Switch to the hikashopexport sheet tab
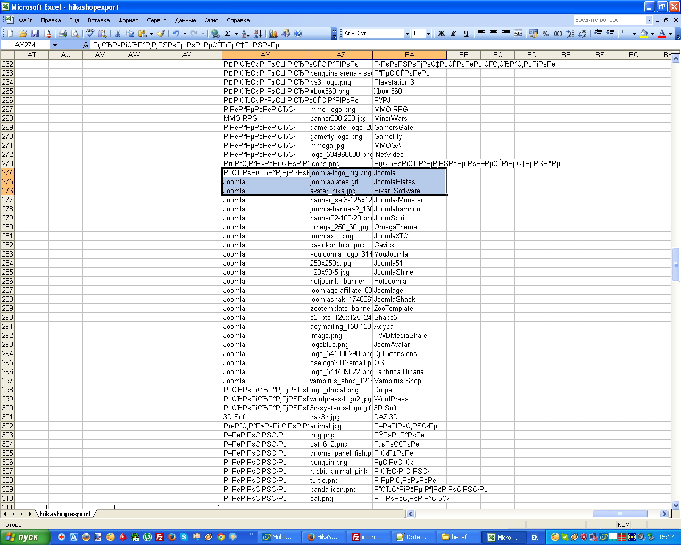Viewport: 681px width, 545px height. coord(65,514)
